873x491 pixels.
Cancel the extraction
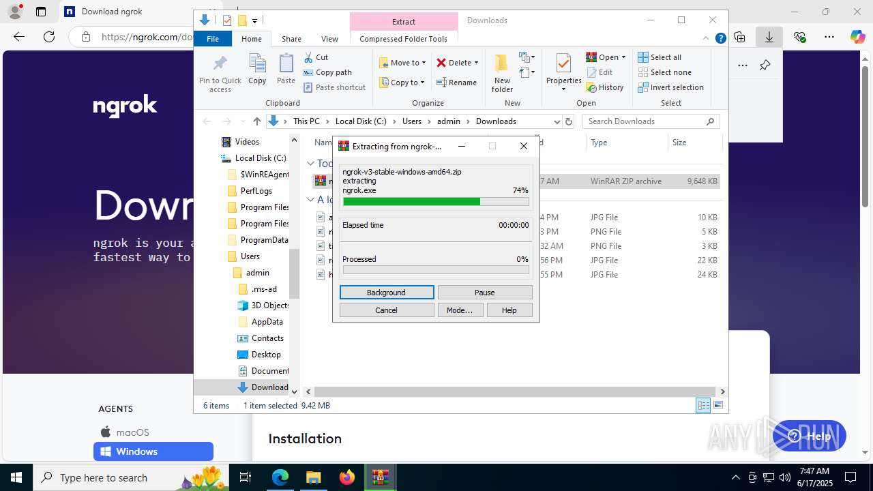coord(387,310)
